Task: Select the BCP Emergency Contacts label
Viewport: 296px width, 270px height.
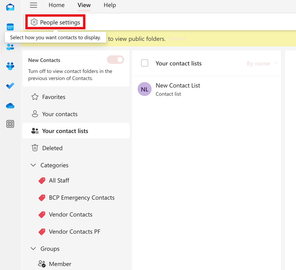Action: (x=82, y=198)
